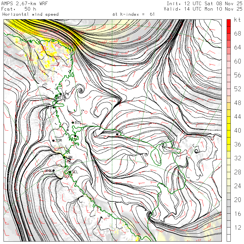Click the 'at k-index = 61' label
This screenshot has height=244, width=244.
(x=133, y=14)
